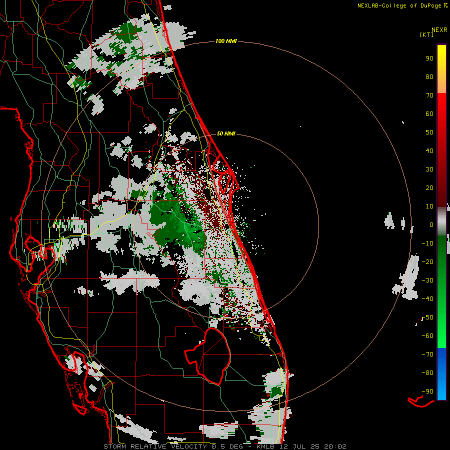The width and height of the screenshot is (450, 450).
Task: Click the -80 value on the velocity scale
Action: [x=427, y=373]
